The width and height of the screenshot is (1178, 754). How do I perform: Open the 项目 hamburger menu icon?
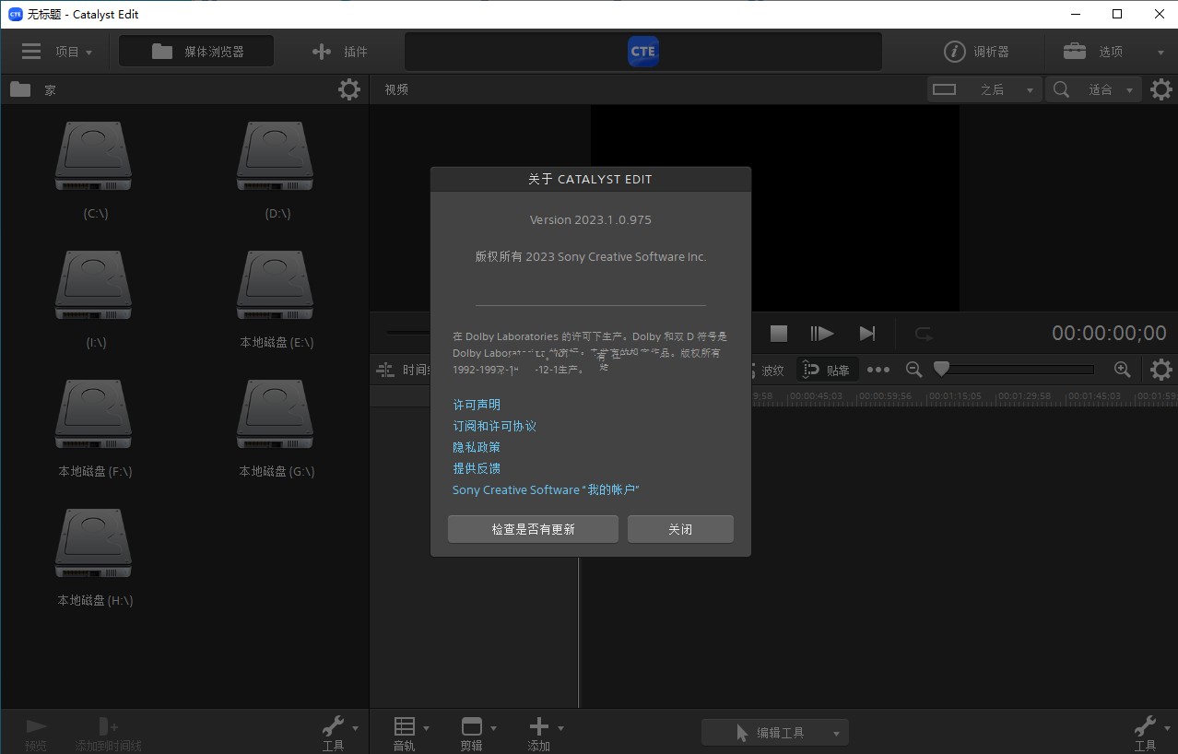click(x=31, y=52)
